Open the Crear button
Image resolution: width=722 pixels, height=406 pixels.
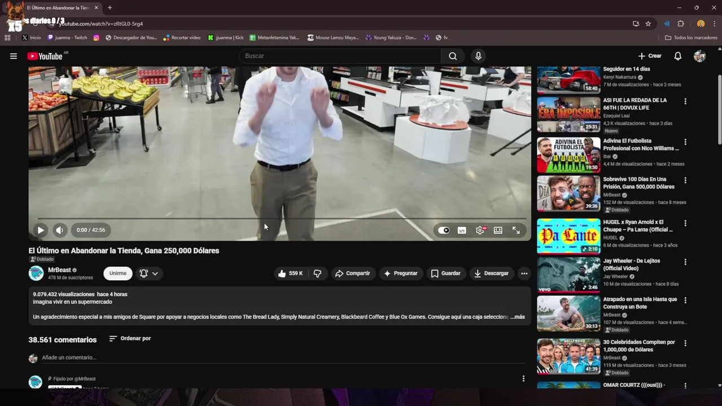[x=650, y=56]
